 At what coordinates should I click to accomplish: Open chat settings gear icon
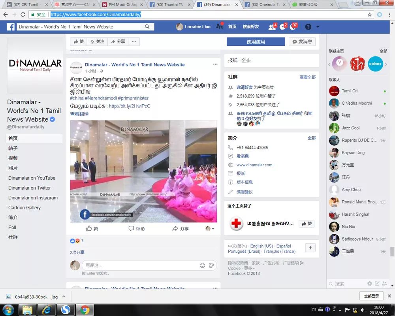(370, 284)
